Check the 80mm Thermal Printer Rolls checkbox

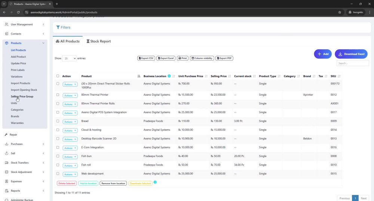(58, 103)
